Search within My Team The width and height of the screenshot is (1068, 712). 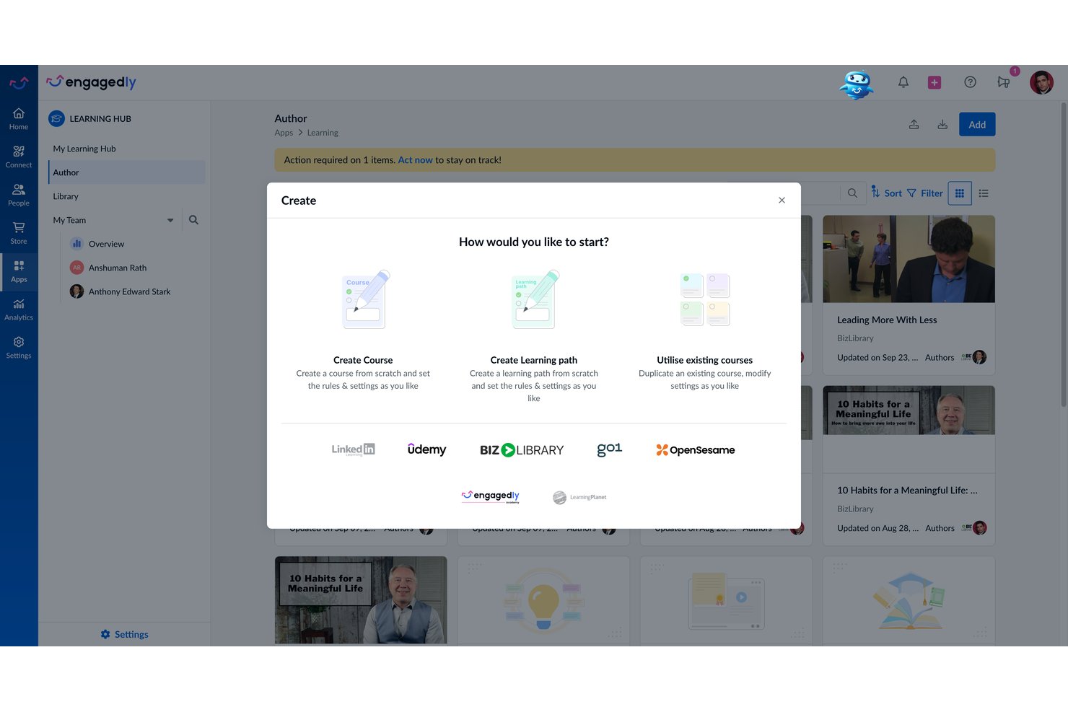point(193,220)
